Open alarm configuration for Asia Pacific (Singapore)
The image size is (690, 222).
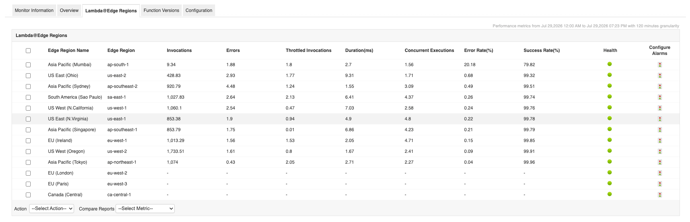660,130
